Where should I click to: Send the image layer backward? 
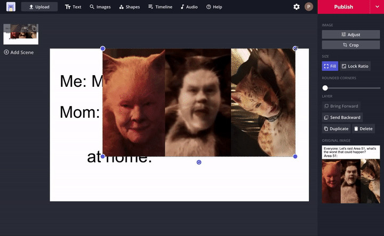(x=342, y=117)
